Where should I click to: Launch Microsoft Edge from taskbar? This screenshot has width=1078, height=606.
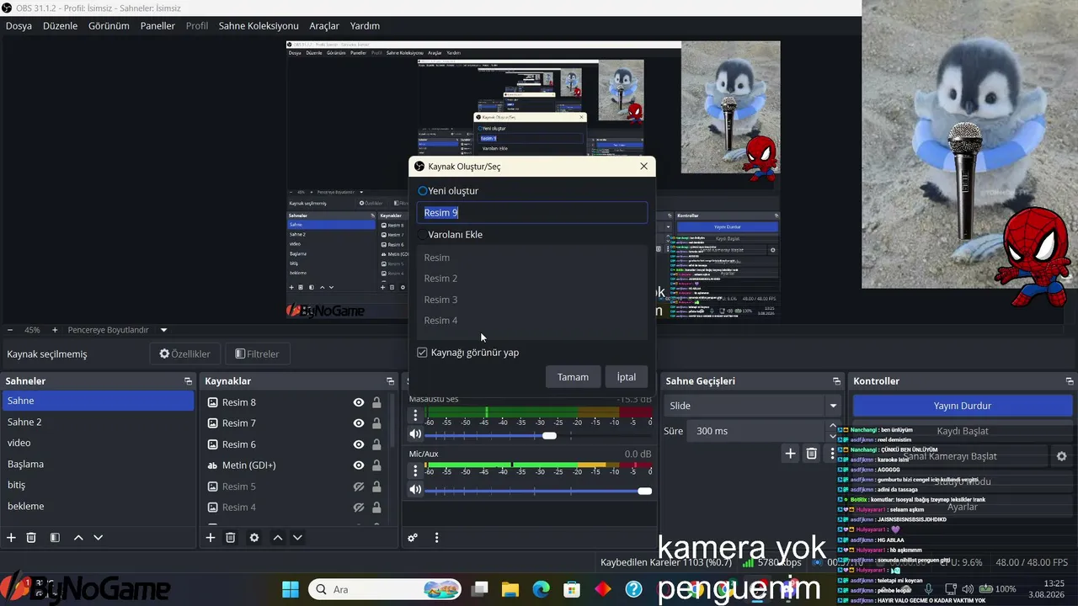tap(541, 589)
